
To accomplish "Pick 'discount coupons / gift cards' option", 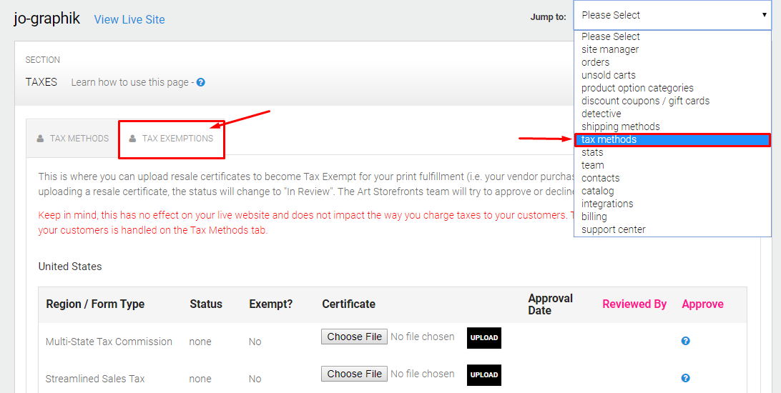I will [645, 101].
